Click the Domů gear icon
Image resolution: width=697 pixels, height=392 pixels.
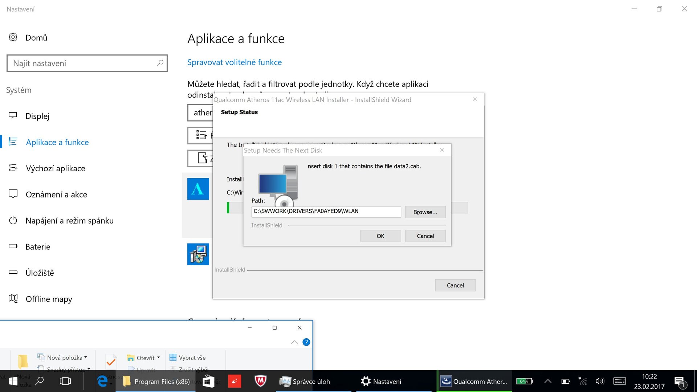pos(13,37)
